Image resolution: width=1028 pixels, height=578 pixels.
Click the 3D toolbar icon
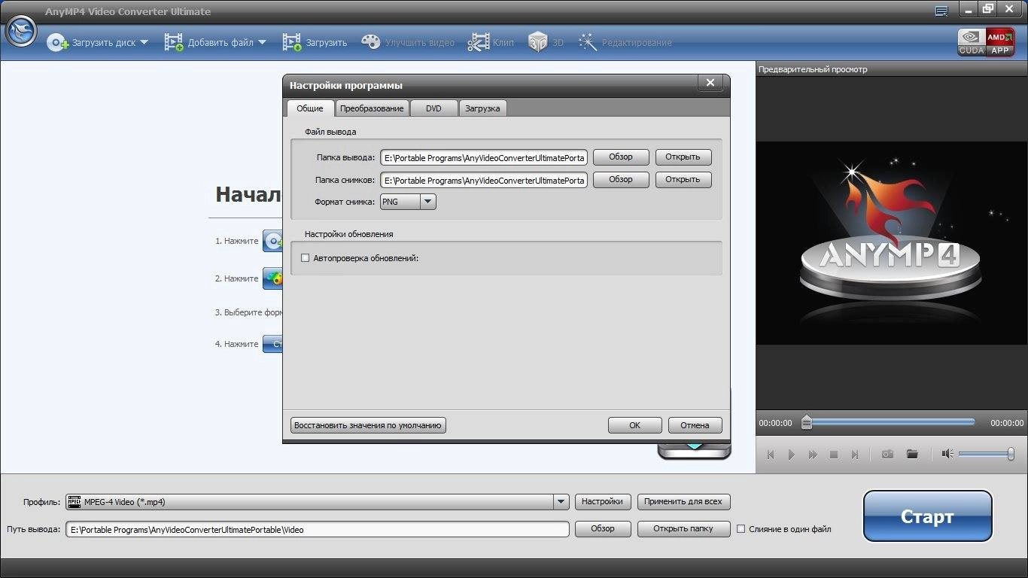537,42
